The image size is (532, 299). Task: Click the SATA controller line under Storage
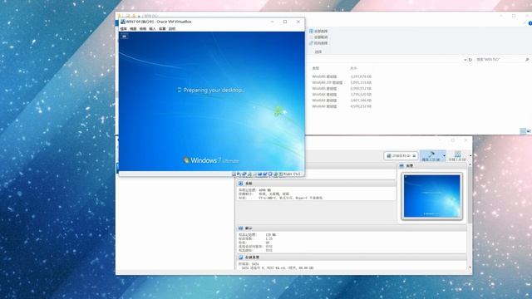pos(249,264)
